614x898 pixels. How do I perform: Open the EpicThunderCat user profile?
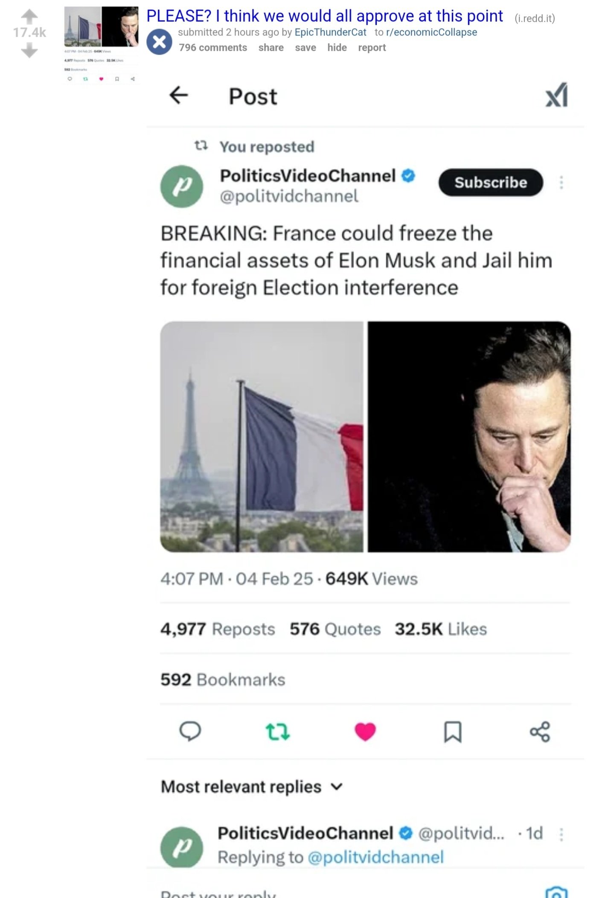[330, 32]
